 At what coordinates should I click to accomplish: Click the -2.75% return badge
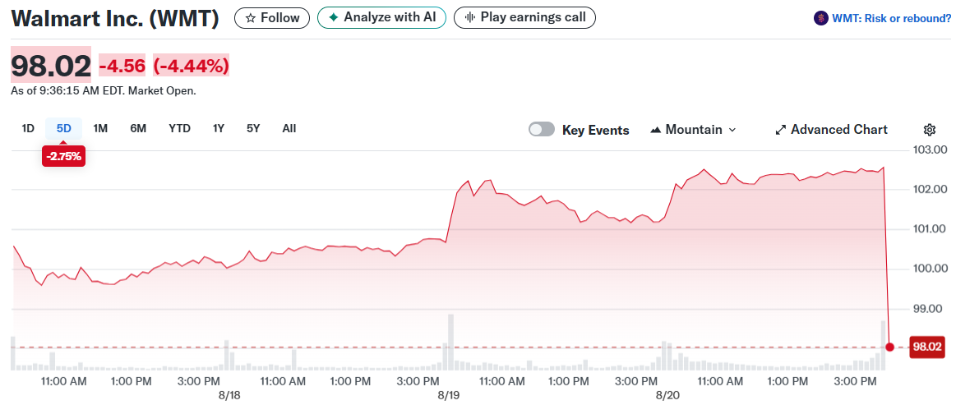pos(63,156)
